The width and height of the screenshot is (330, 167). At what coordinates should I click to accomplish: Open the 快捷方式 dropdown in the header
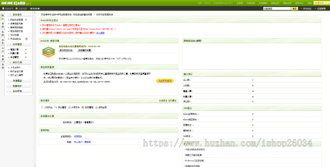click(321, 3)
